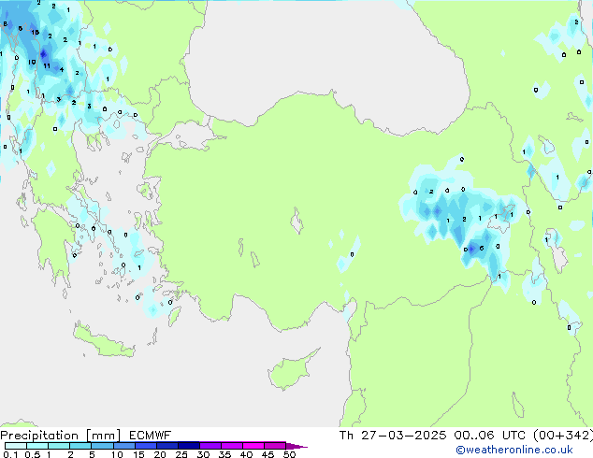Open the weatheronline.co.uk copyright link
Screen dimensions: 593x458
(514, 451)
